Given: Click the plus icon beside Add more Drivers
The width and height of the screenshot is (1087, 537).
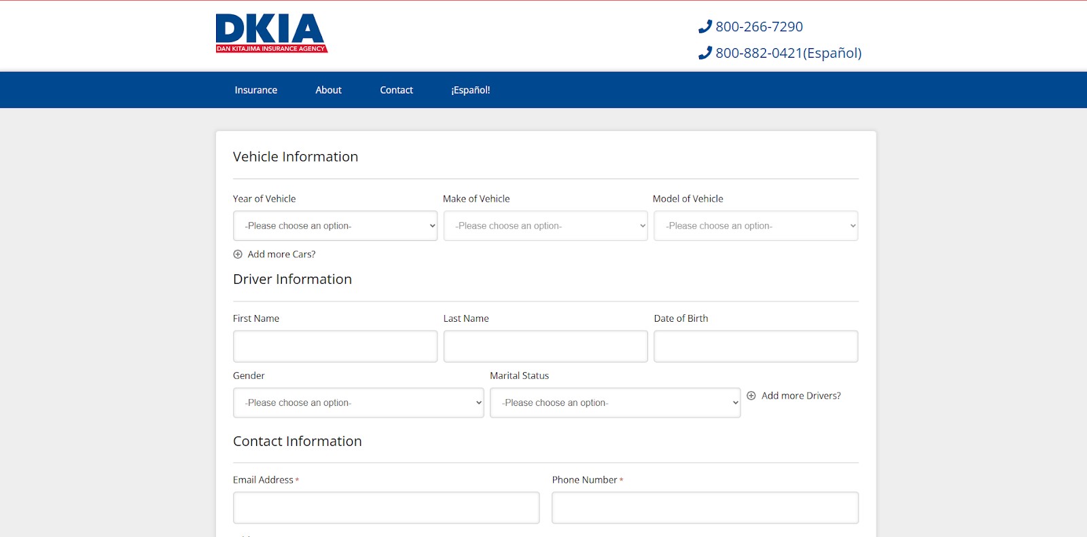Looking at the screenshot, I should (751, 396).
